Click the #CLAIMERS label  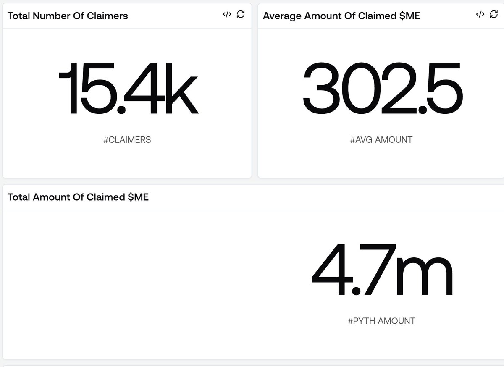(127, 140)
